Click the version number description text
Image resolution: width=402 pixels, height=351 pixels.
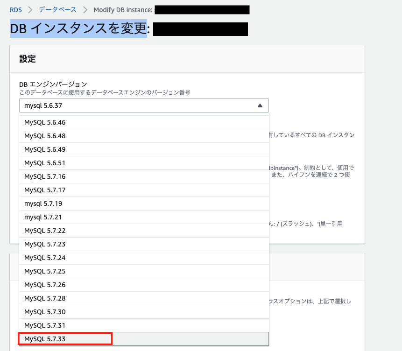pyautogui.click(x=105, y=92)
